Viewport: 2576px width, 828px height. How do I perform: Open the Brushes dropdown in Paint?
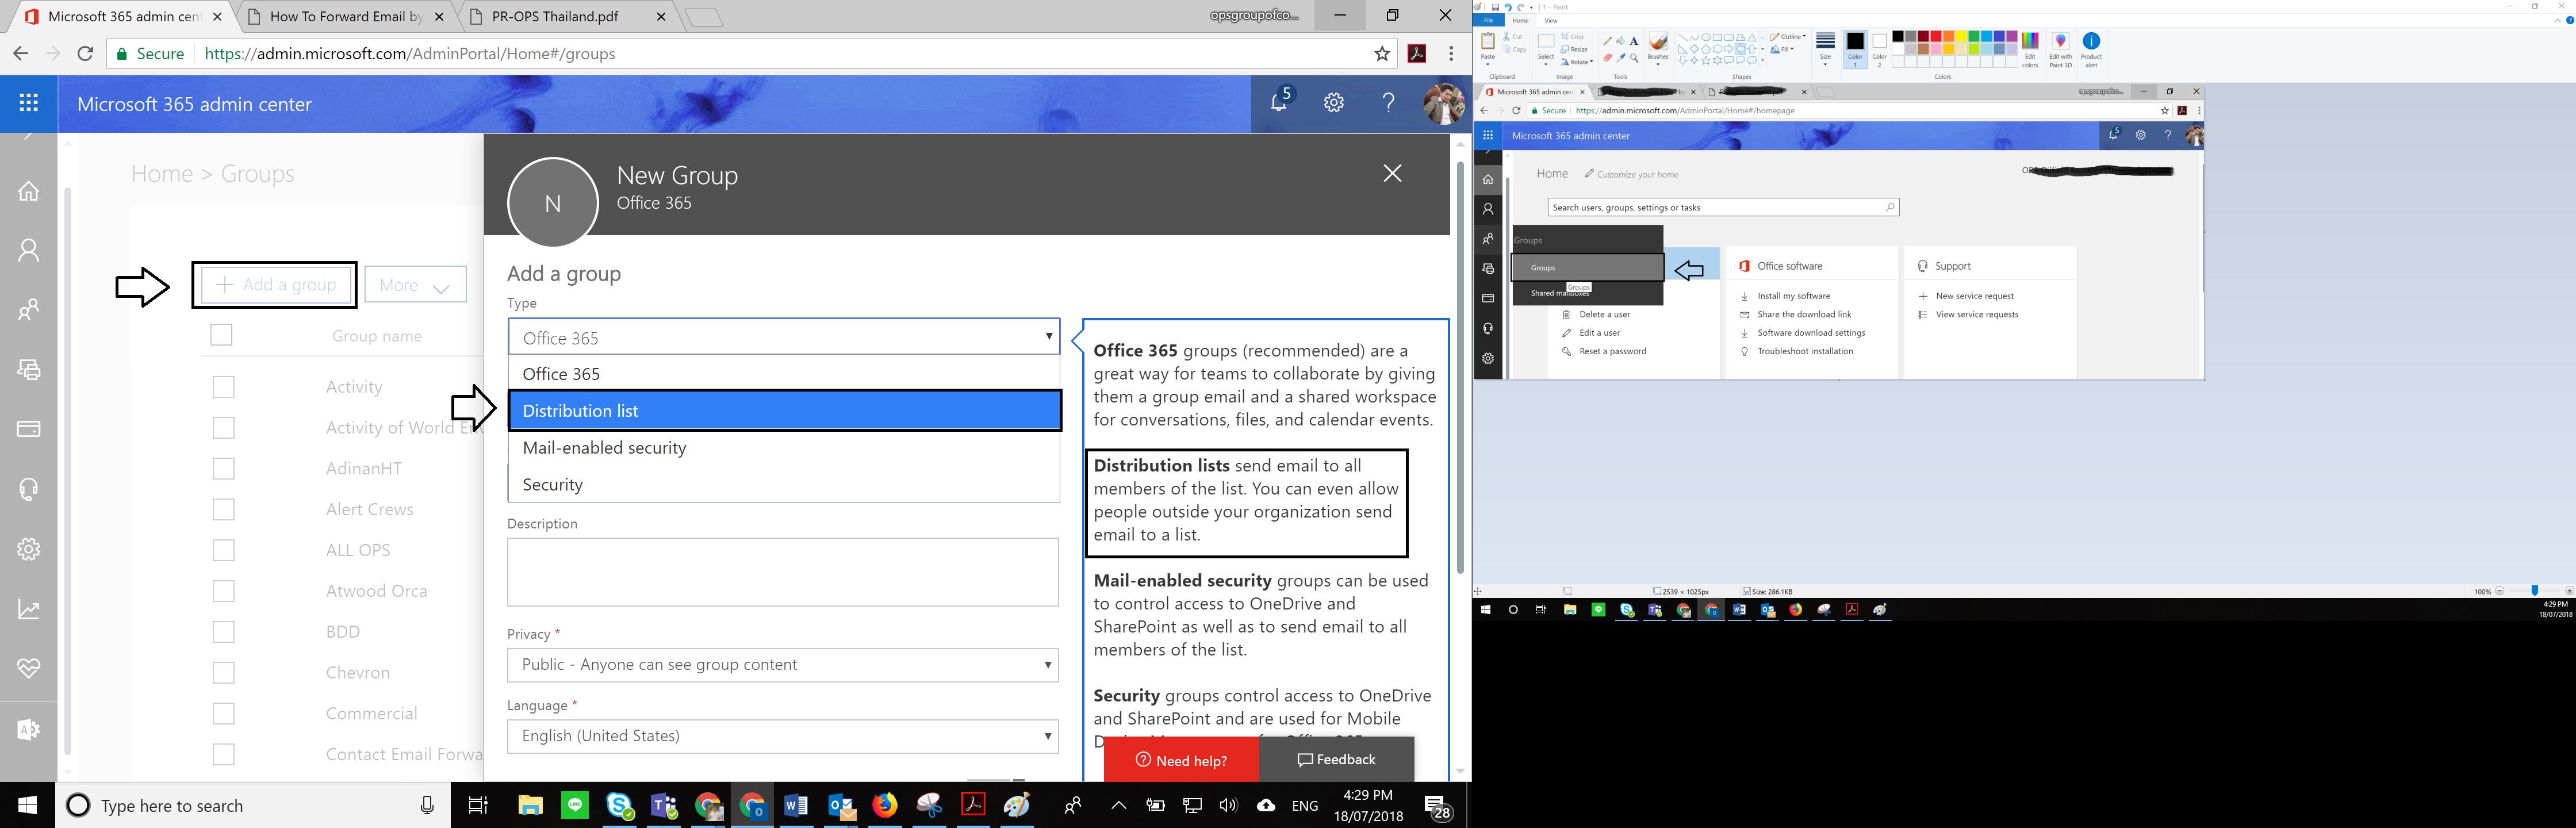[1658, 50]
